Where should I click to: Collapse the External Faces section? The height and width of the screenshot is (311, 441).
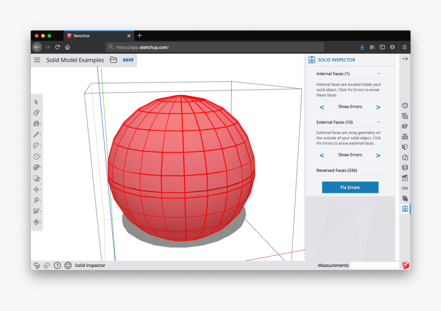click(x=378, y=122)
